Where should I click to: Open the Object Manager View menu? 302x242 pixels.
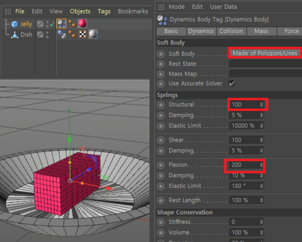(56, 11)
